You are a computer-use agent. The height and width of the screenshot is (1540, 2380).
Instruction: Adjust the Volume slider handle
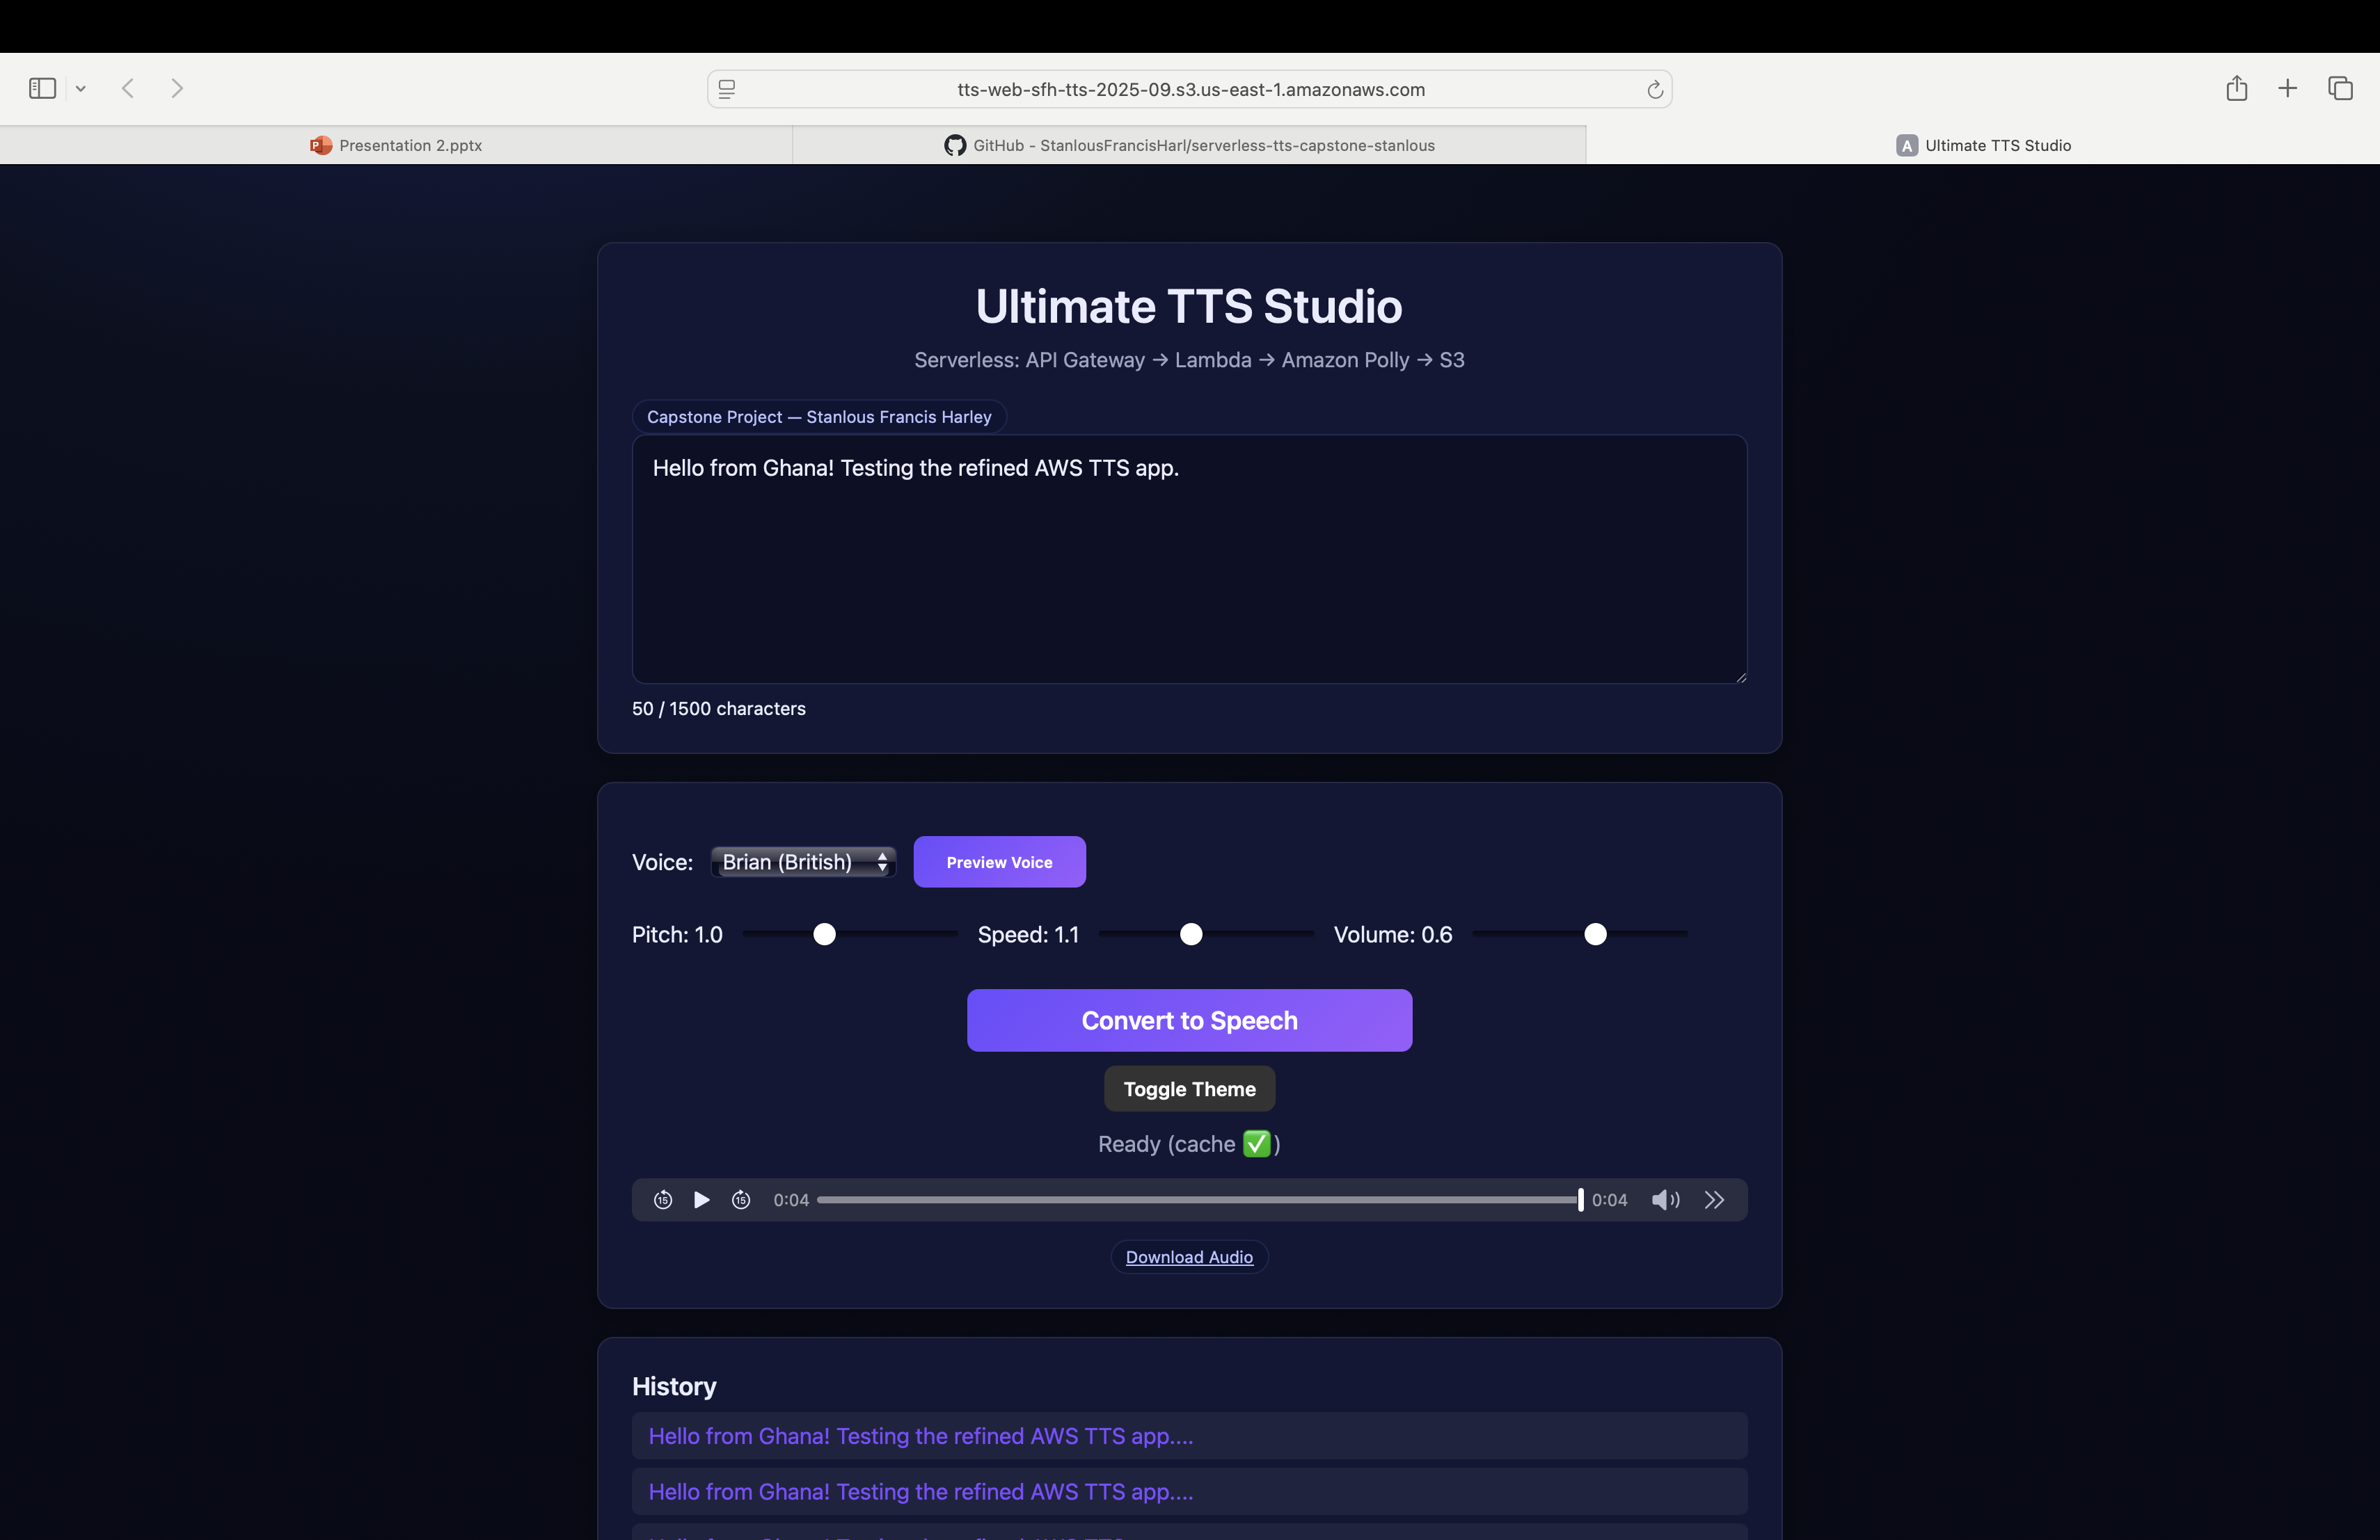[1595, 934]
